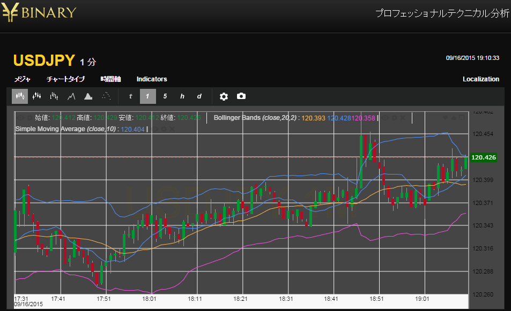Choose the line chart type icon
This screenshot has width=511, height=311.
click(71, 96)
